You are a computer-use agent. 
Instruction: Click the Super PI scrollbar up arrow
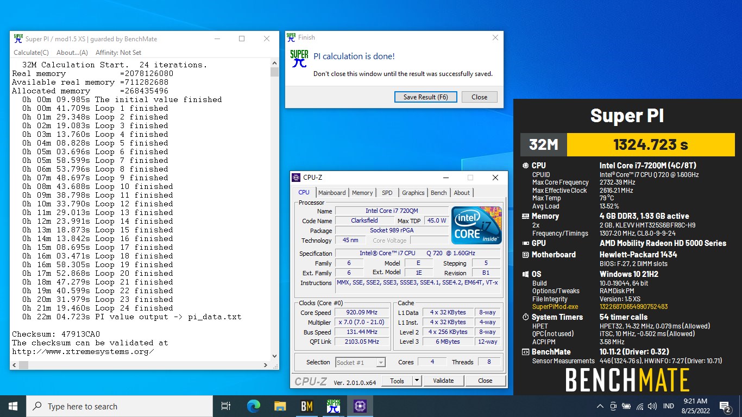click(274, 64)
